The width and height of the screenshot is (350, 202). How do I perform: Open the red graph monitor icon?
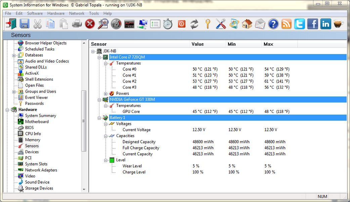129,24
